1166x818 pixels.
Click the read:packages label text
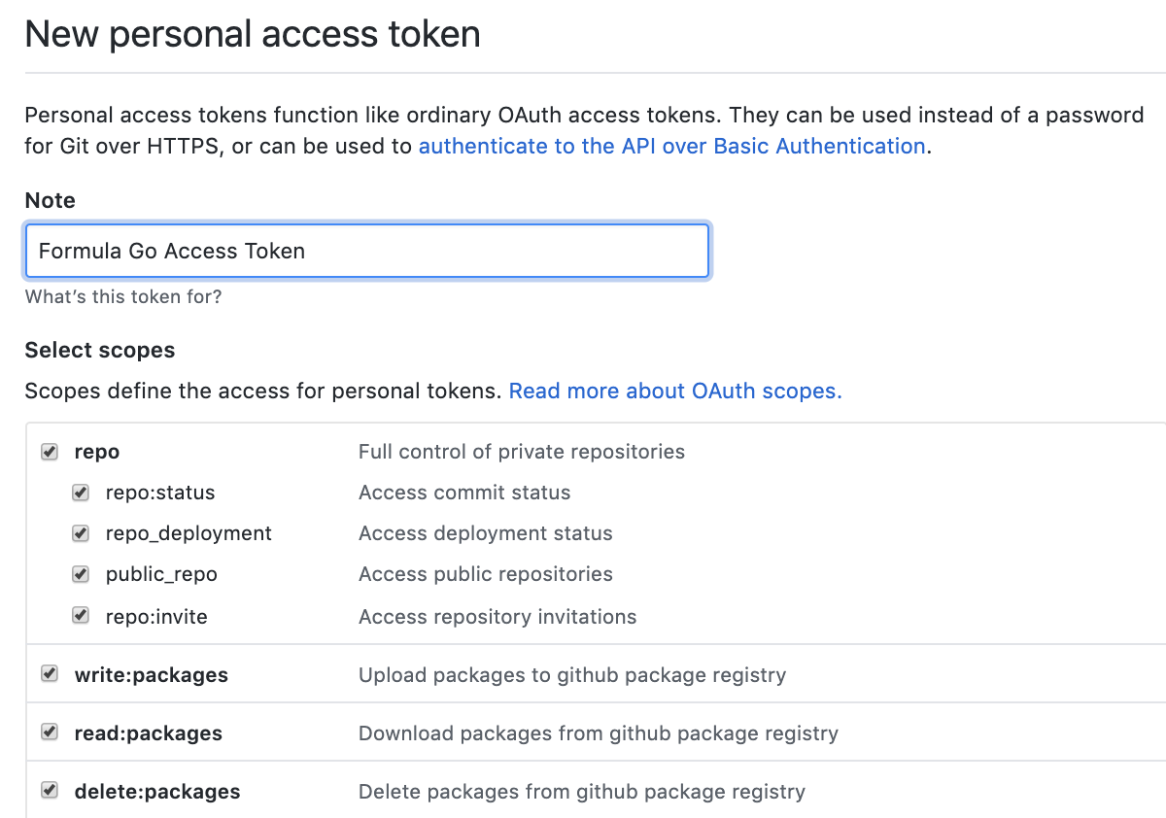coord(149,733)
